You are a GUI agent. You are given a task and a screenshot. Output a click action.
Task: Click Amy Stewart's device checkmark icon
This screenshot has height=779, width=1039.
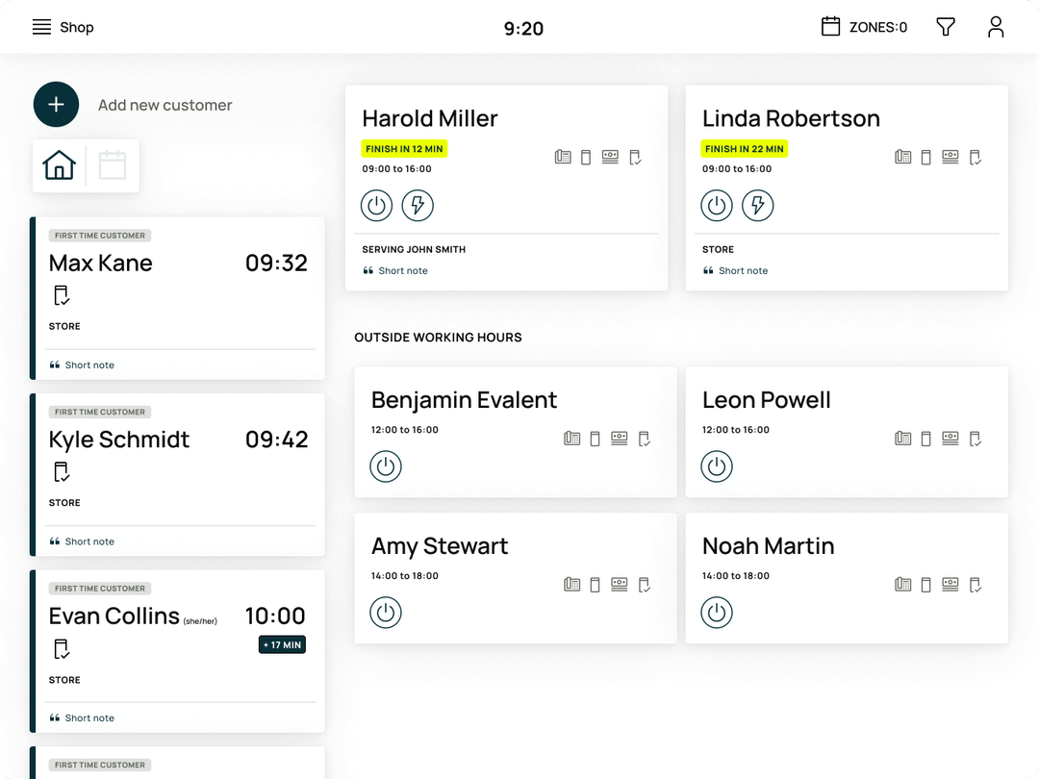[645, 584]
